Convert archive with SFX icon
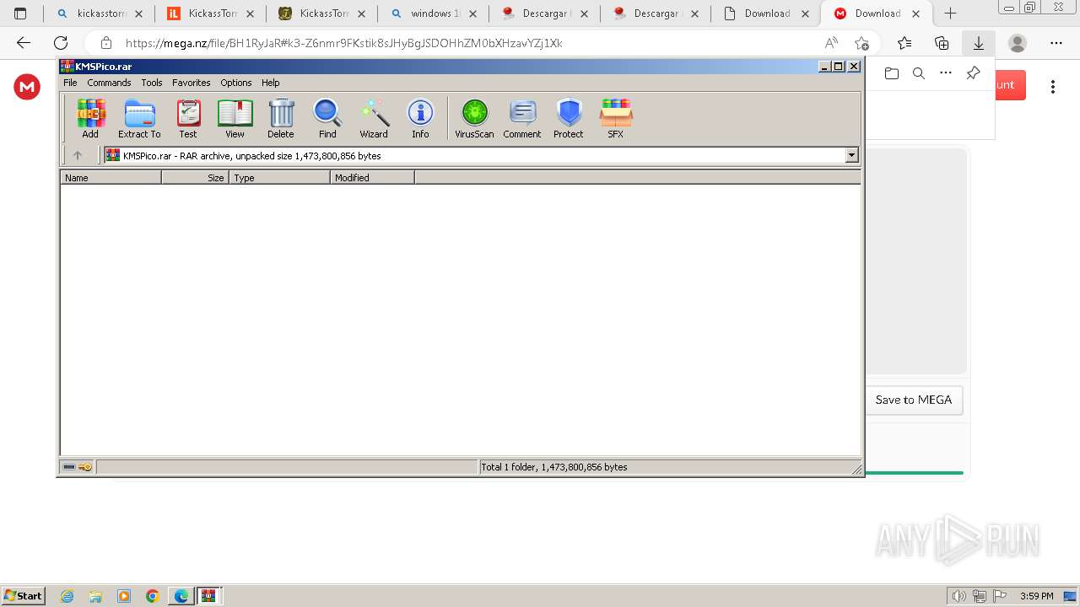The image size is (1080, 607). coord(616,118)
